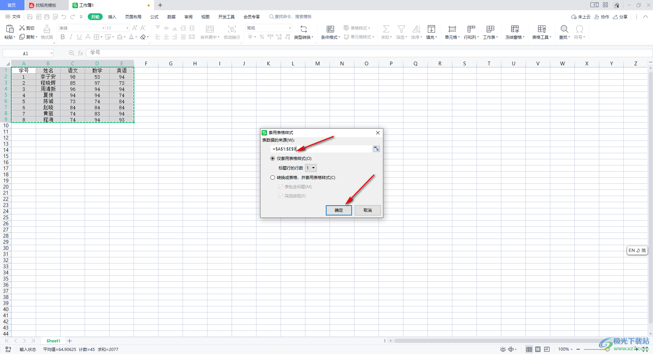Open the font name dropdown
This screenshot has height=354, width=653.
[103, 28]
